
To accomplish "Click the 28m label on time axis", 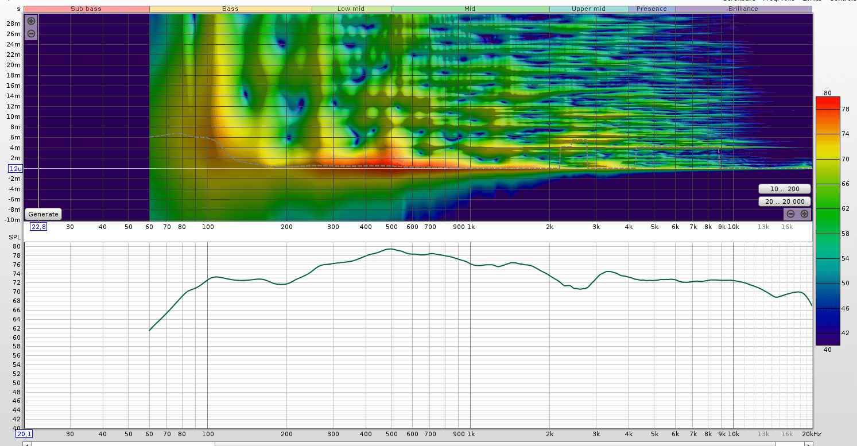I will pos(14,24).
